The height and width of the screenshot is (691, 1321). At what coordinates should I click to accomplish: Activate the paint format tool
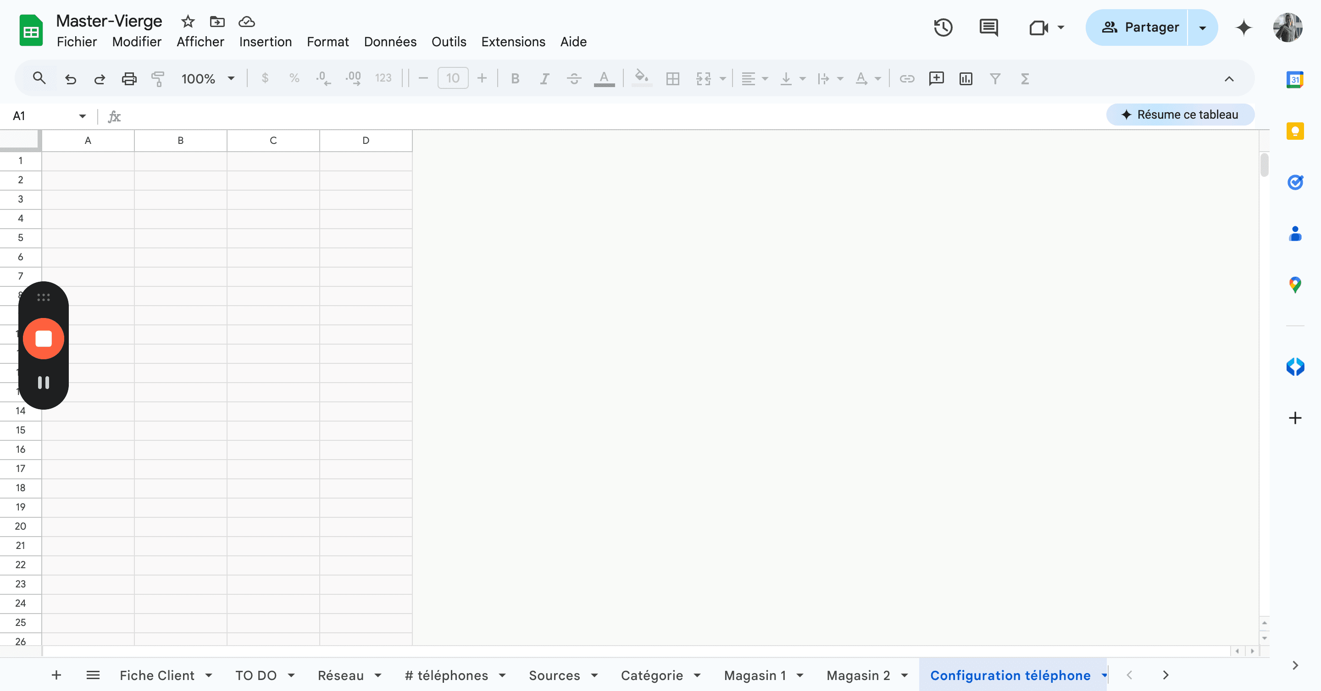tap(158, 78)
